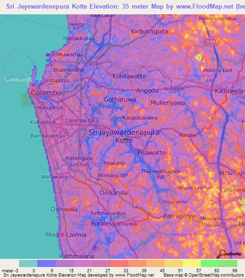Click the Sri Jayawardenapura Kotte label

124,136
